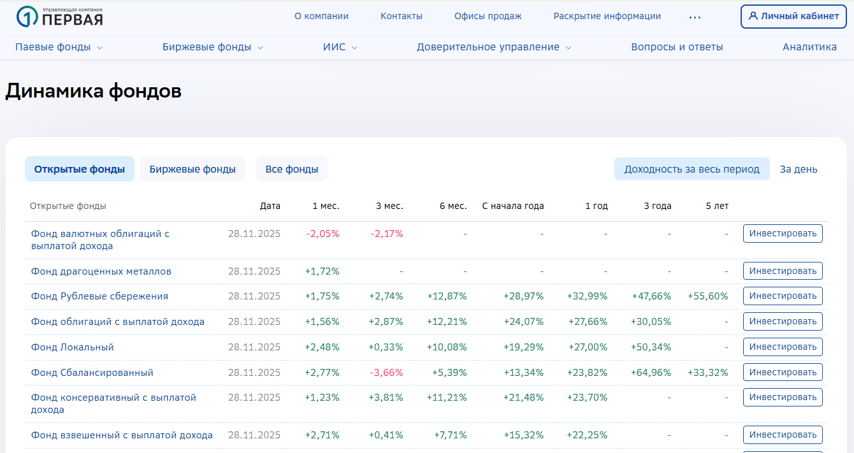Show the Все фонды tab
This screenshot has height=453, width=854.
click(291, 169)
